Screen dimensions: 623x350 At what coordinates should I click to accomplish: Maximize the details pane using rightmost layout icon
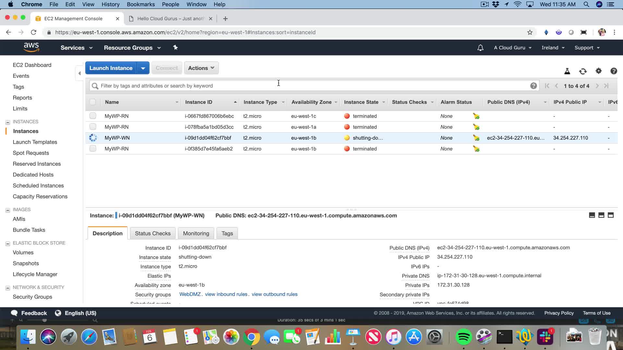tap(611, 215)
